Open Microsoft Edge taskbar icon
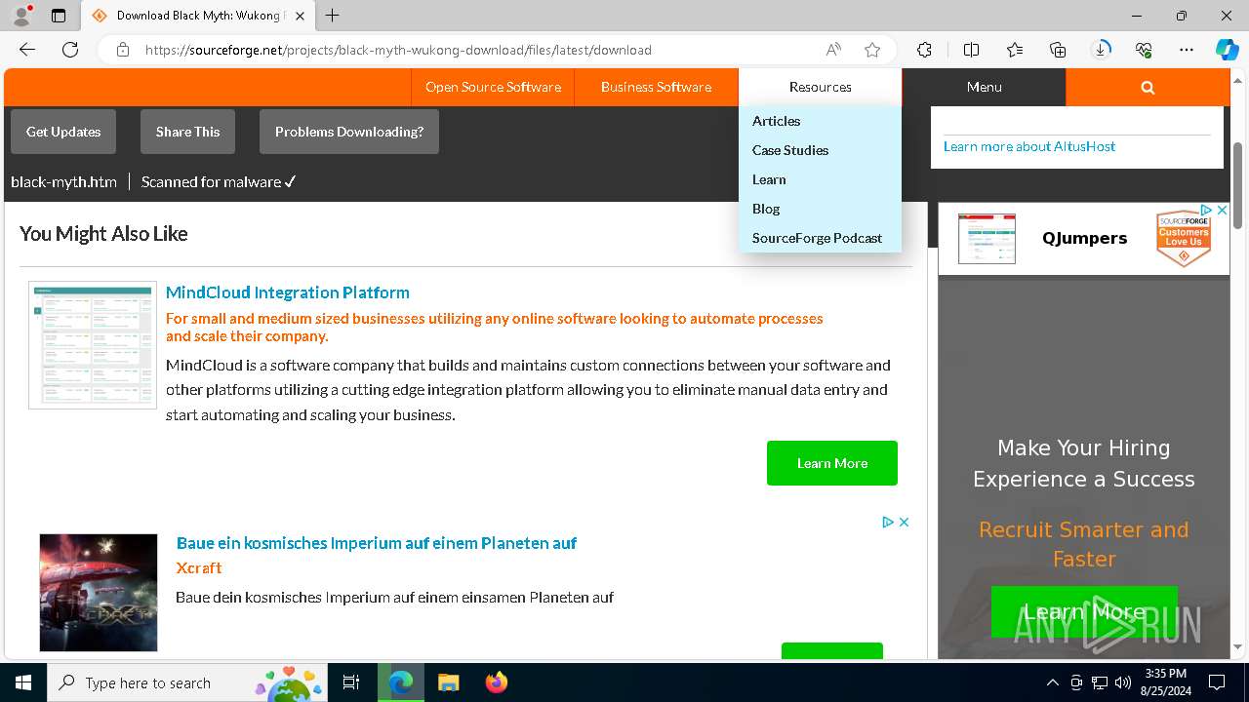 (401, 682)
